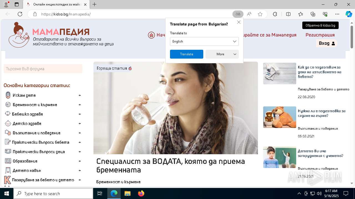Launch Firefox from taskbar

[x=141, y=193]
